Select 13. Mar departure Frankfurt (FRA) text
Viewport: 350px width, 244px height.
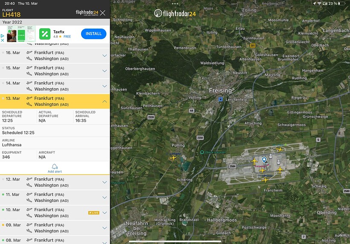tap(49, 99)
